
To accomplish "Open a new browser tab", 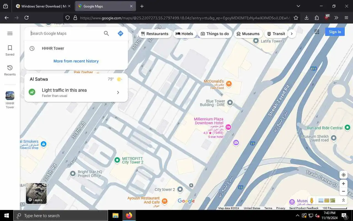I will (x=142, y=6).
